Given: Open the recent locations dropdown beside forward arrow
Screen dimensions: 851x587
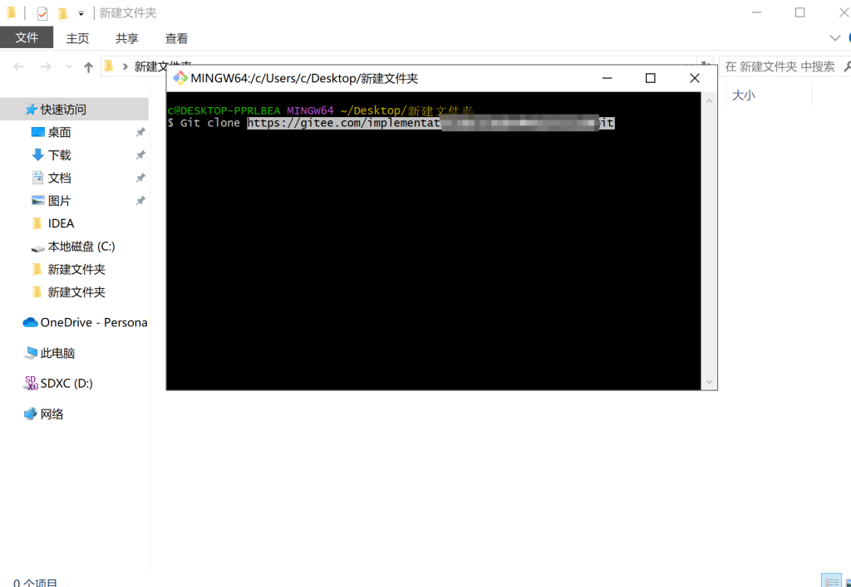Looking at the screenshot, I should (x=68, y=66).
